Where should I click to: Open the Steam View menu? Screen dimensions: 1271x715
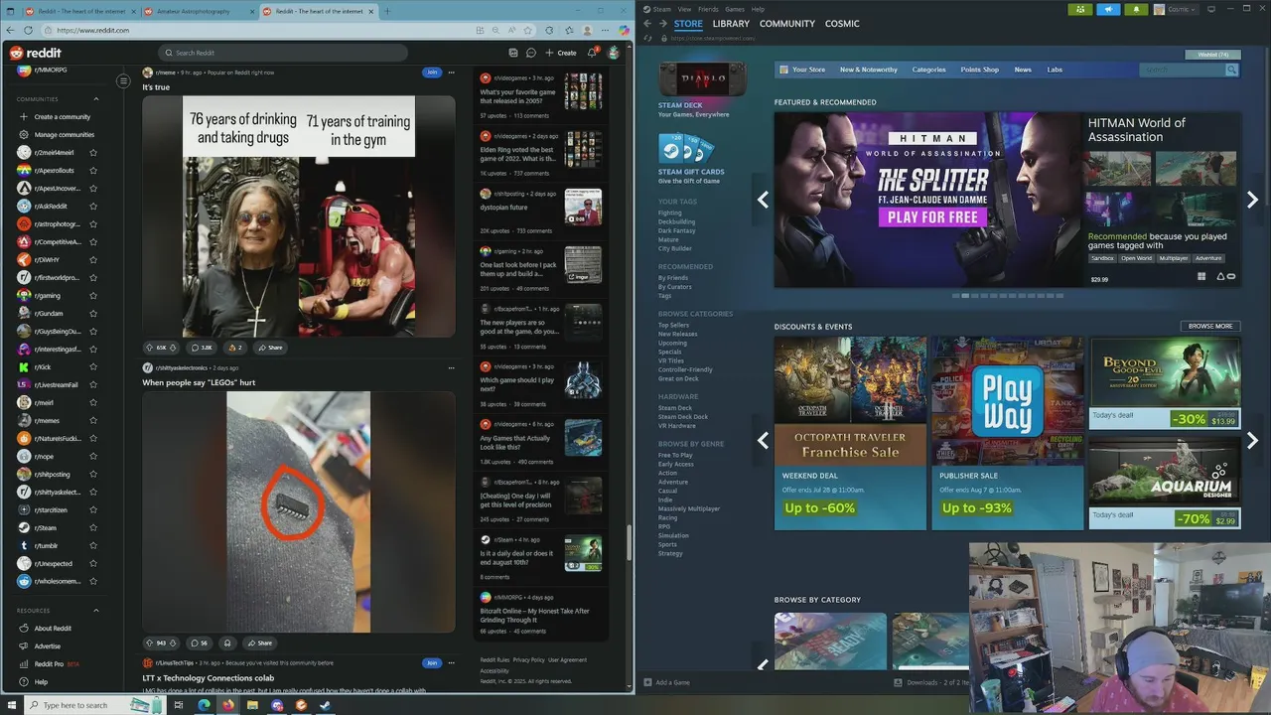click(x=685, y=9)
